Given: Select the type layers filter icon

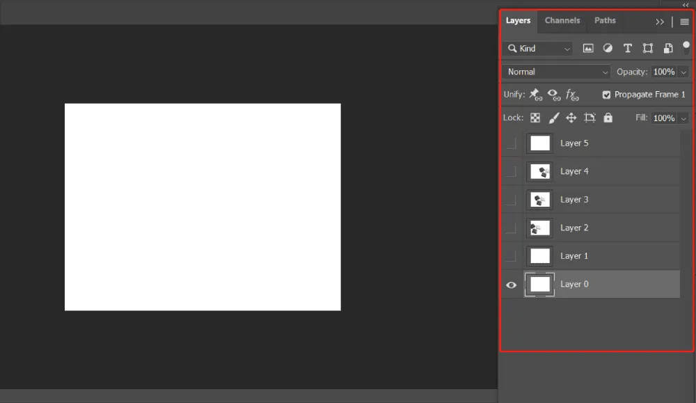Looking at the screenshot, I should [x=627, y=48].
